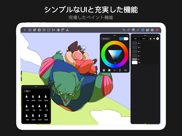182x136 pixels.
Task: Redo using the curved forward arrow
Action: point(129,30)
